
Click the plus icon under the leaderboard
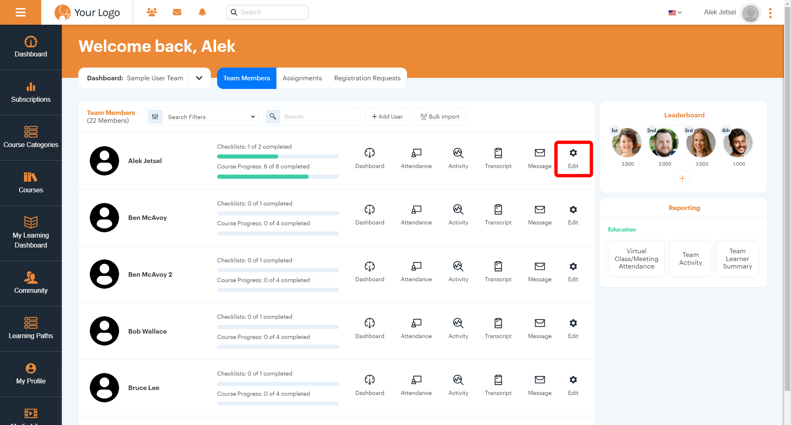click(682, 178)
